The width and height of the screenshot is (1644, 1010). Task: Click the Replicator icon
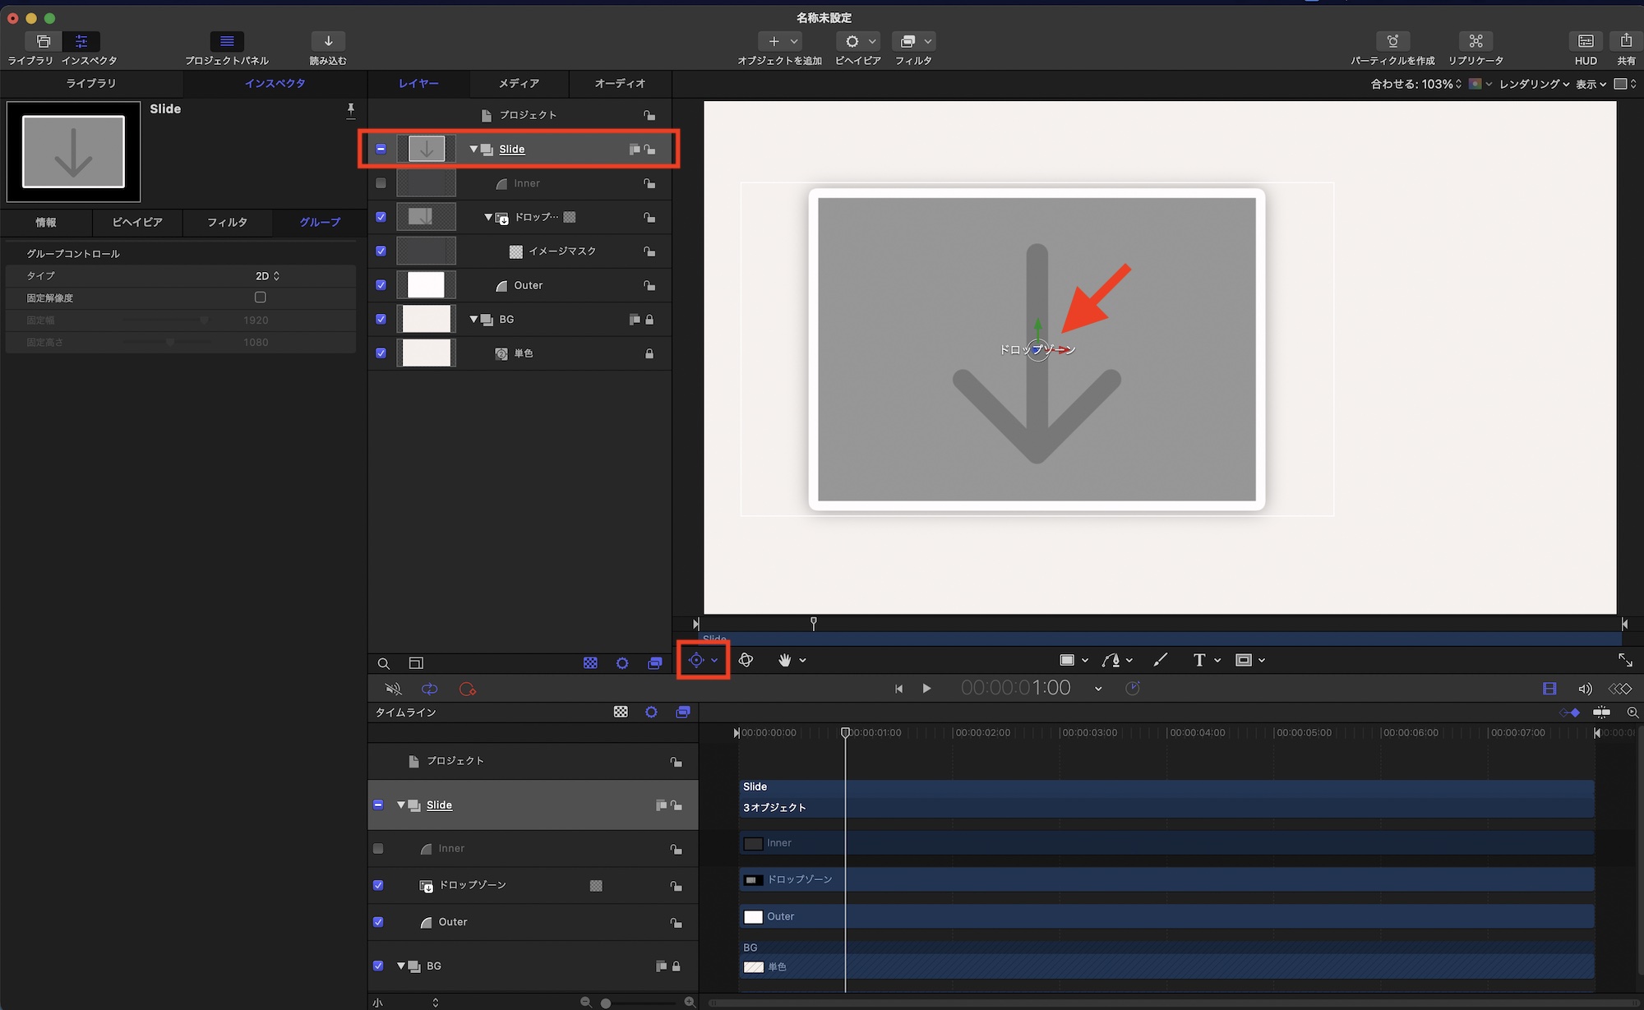point(1475,41)
